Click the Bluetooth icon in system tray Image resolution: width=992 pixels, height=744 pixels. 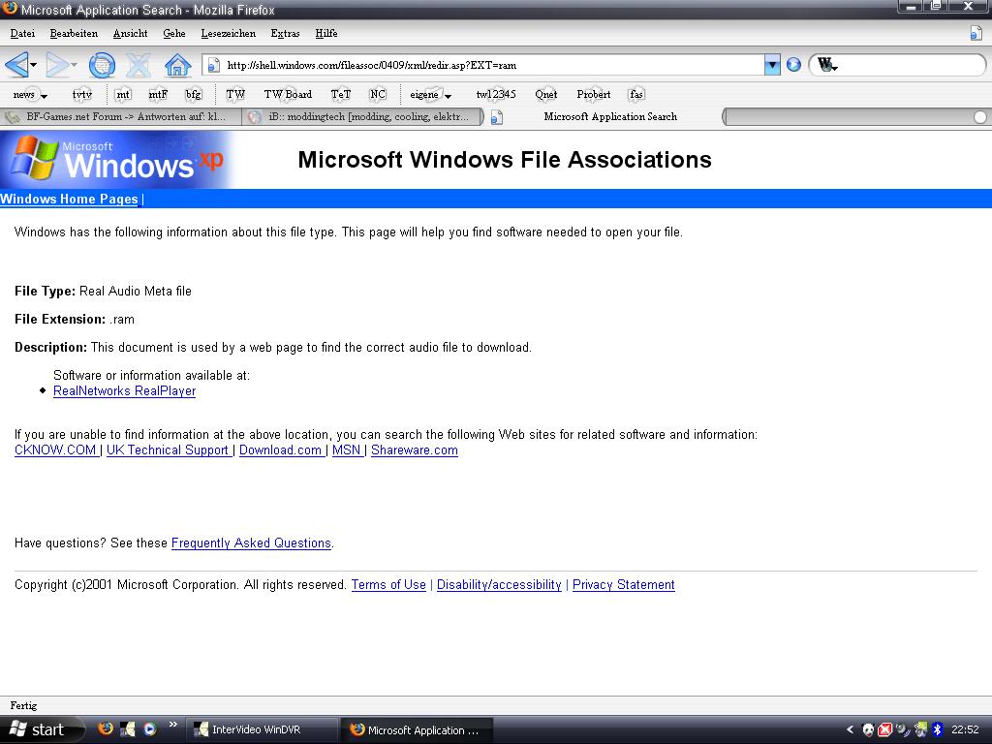pyautogui.click(x=937, y=729)
